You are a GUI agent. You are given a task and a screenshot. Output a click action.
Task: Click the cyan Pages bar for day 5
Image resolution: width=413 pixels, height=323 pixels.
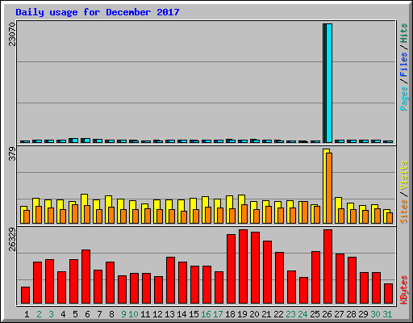point(75,141)
